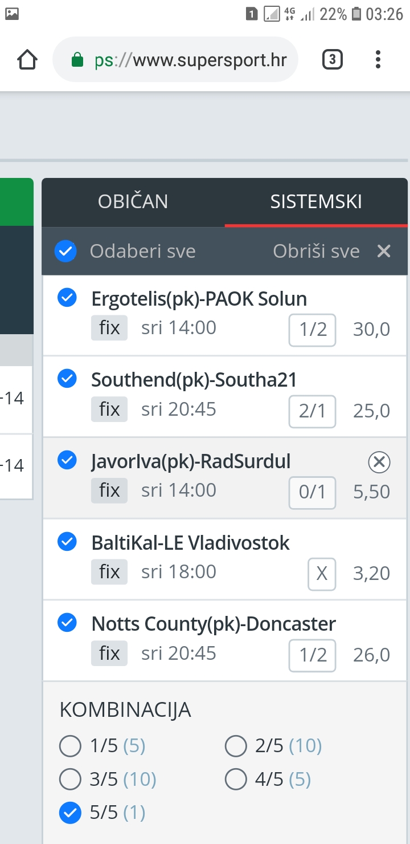The image size is (410, 844).
Task: Open the browser tabs counter
Action: pos(333,59)
